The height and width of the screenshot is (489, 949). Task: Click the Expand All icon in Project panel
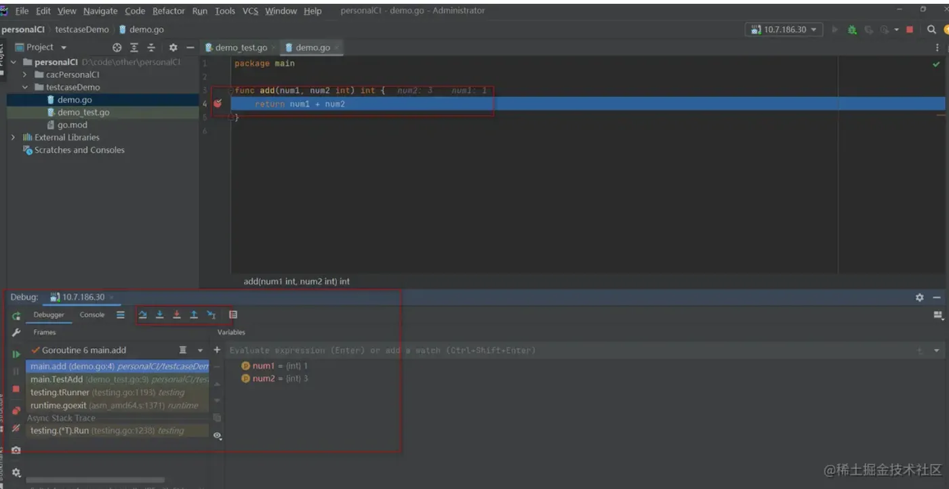134,47
